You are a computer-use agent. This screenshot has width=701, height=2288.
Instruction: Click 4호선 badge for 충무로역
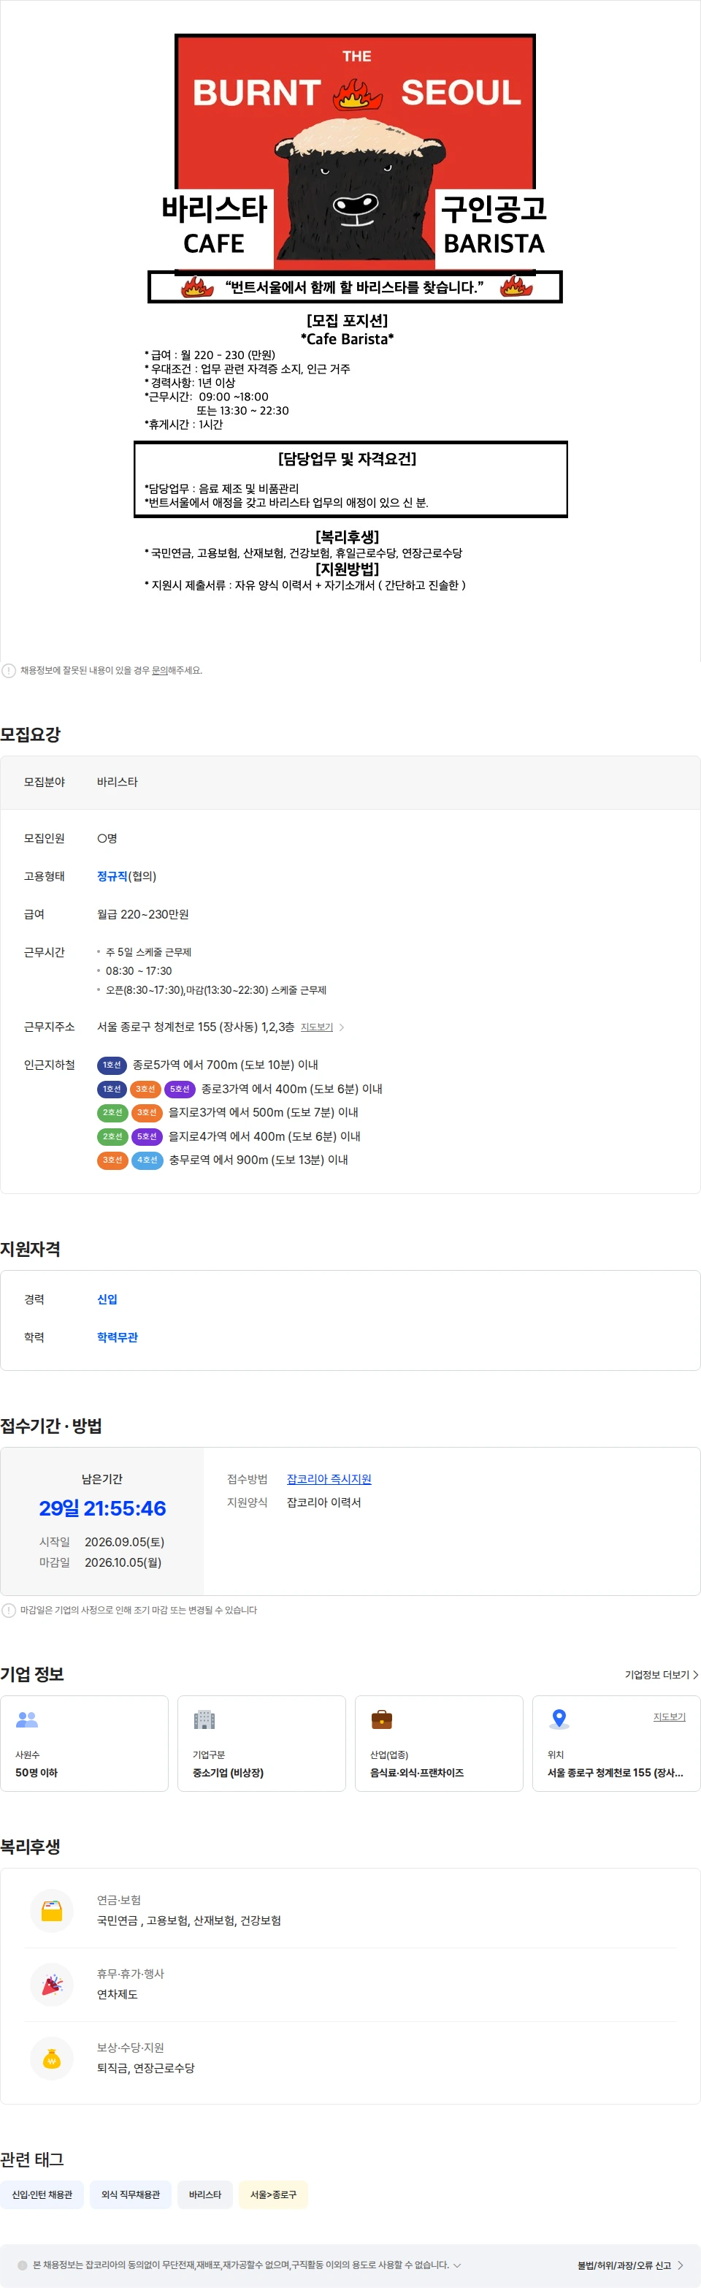(148, 1160)
